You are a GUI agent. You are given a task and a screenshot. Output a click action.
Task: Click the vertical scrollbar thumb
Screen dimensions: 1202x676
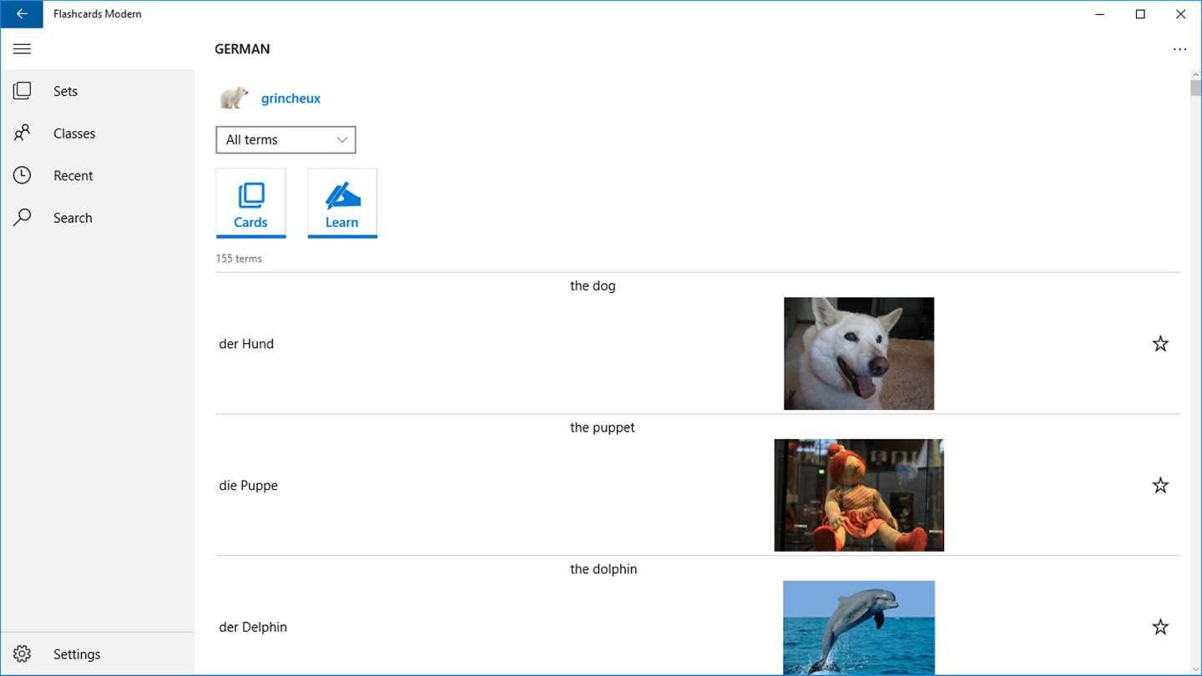click(1195, 88)
